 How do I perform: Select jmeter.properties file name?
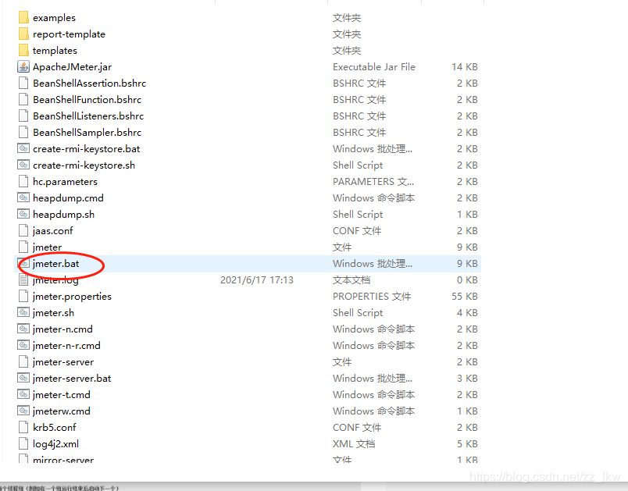72,297
